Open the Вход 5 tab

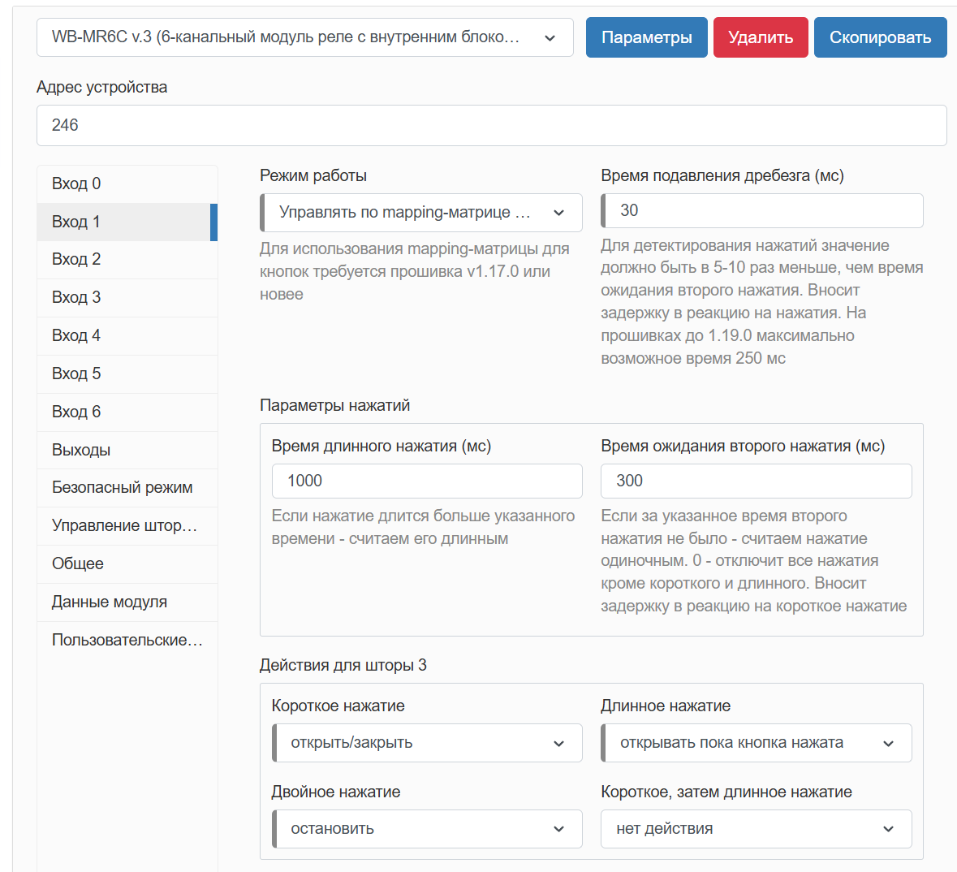click(127, 373)
